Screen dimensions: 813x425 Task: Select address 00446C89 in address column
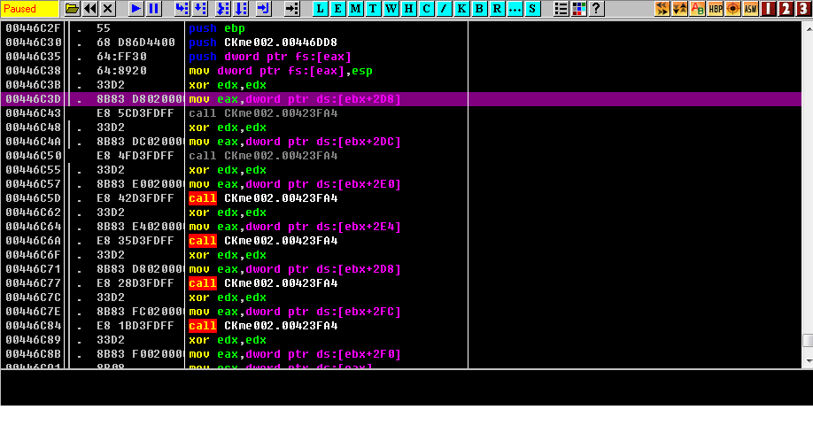[x=33, y=340]
